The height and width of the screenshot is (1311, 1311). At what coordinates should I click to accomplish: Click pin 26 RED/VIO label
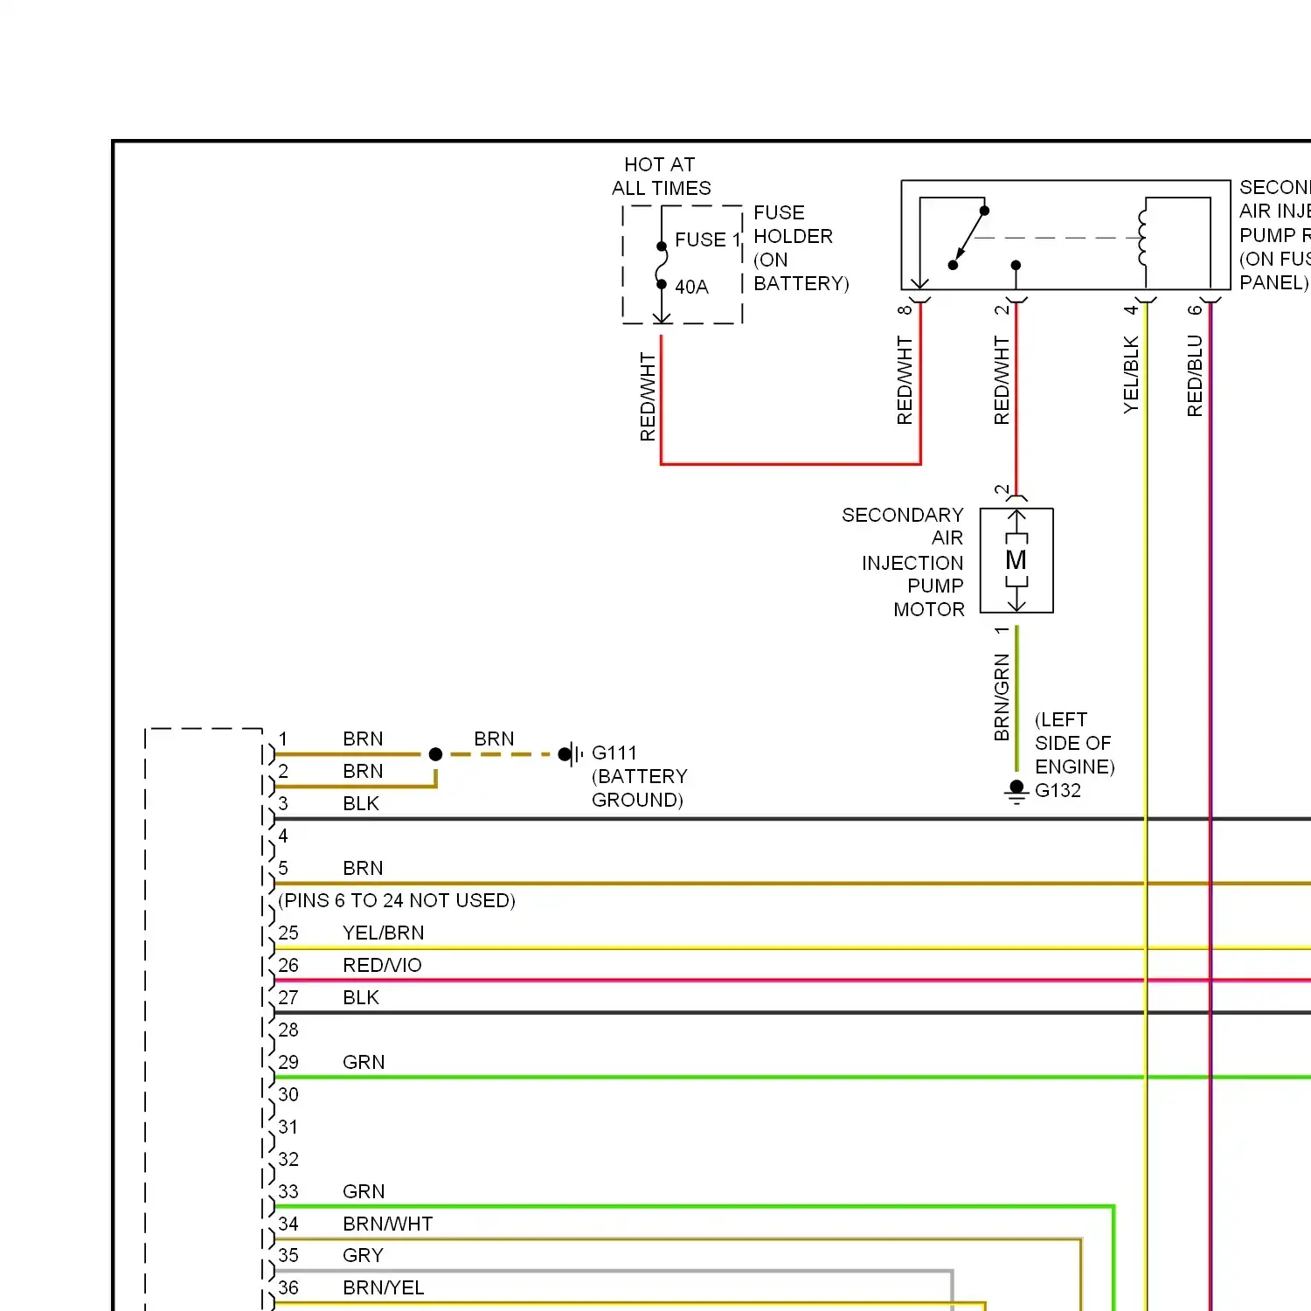click(x=383, y=965)
